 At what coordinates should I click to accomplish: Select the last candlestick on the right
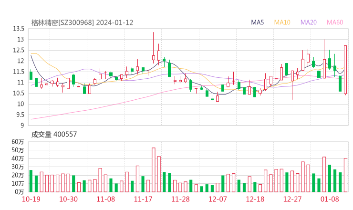tap(345, 69)
